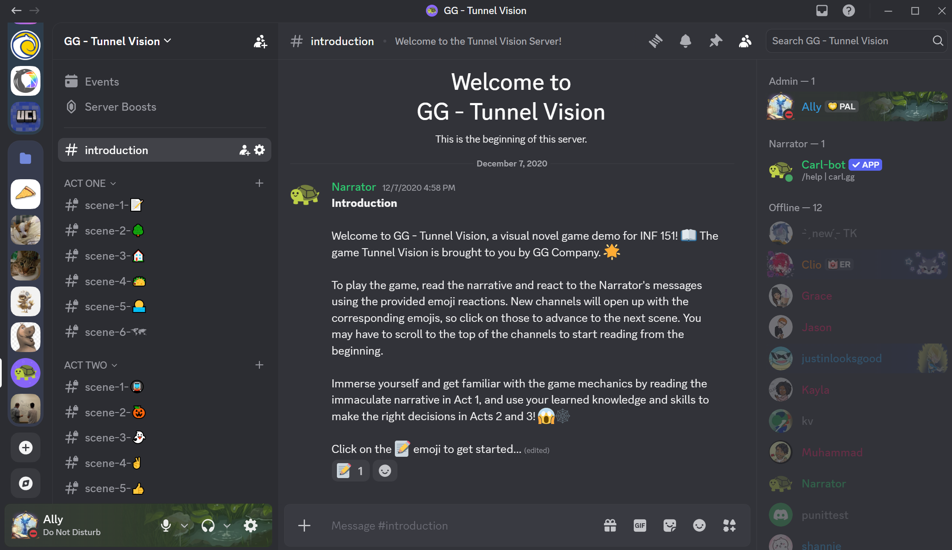952x550 pixels.
Task: Click the Narrator username on the message
Action: click(x=354, y=187)
